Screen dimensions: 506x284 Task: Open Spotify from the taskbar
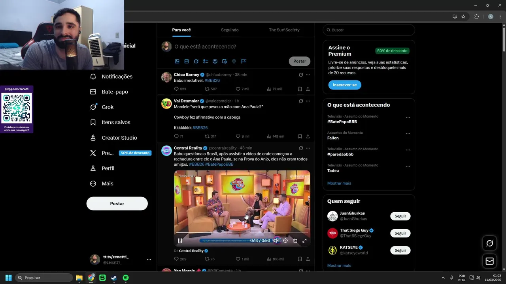coord(126,278)
